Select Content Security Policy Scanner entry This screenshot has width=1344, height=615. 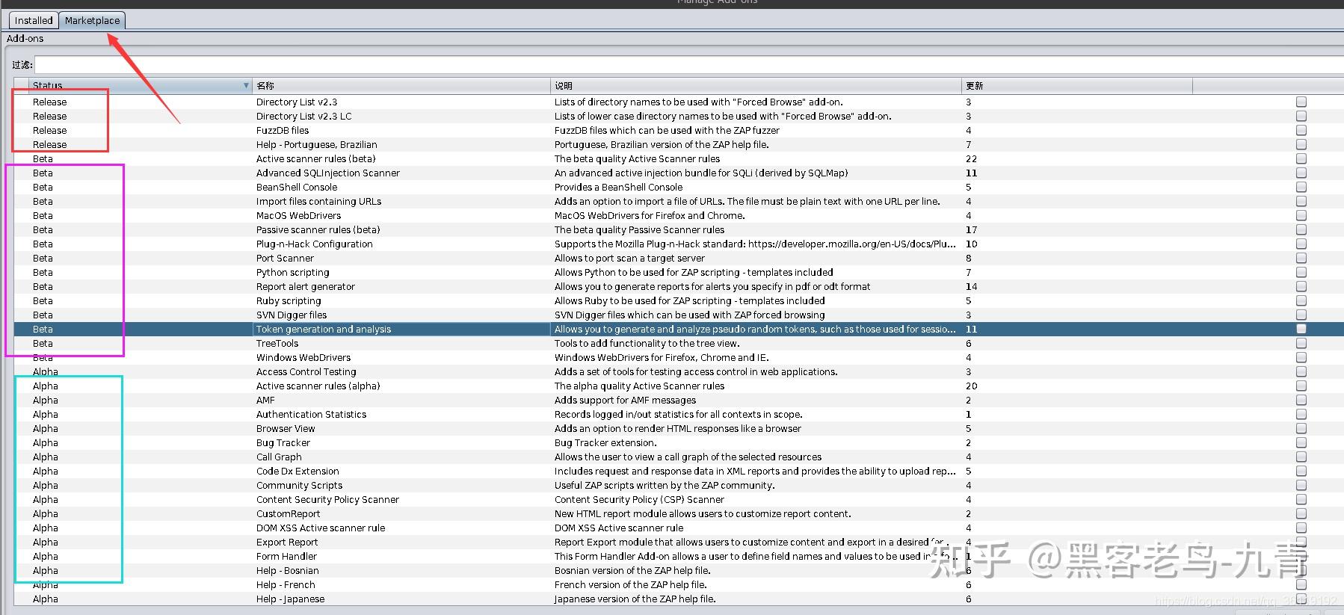327,499
